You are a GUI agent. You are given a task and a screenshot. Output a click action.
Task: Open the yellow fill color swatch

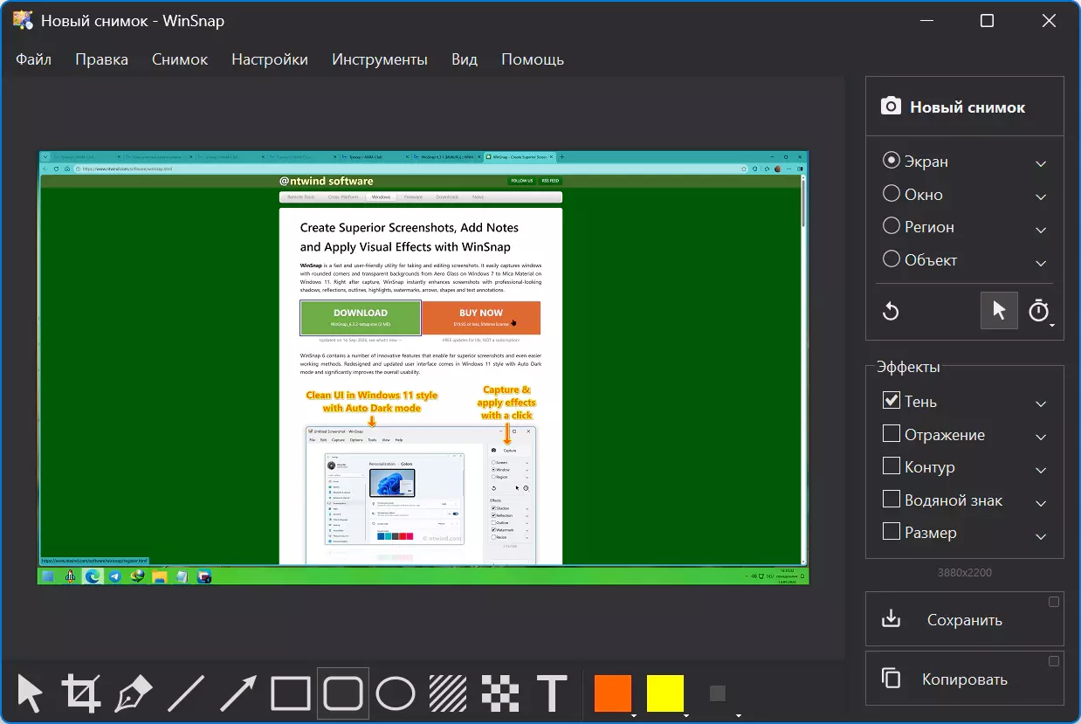664,693
